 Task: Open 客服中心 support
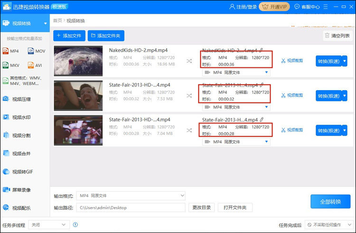307,7
